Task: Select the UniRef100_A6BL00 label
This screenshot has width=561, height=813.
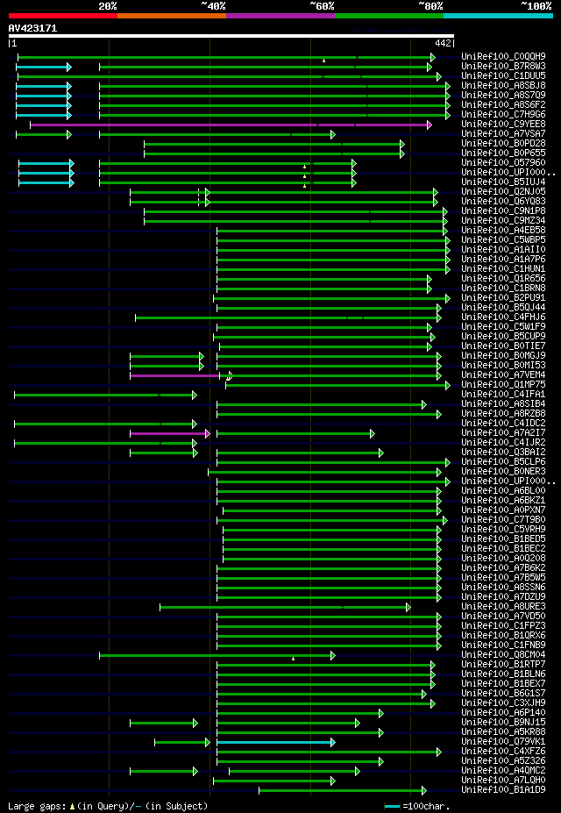Action: tap(503, 492)
